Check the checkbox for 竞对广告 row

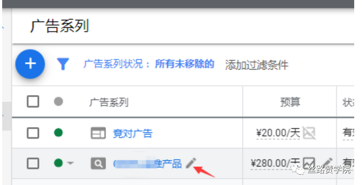click(33, 133)
